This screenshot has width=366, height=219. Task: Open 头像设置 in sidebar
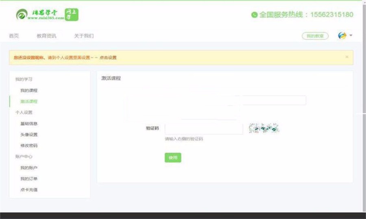(29, 134)
